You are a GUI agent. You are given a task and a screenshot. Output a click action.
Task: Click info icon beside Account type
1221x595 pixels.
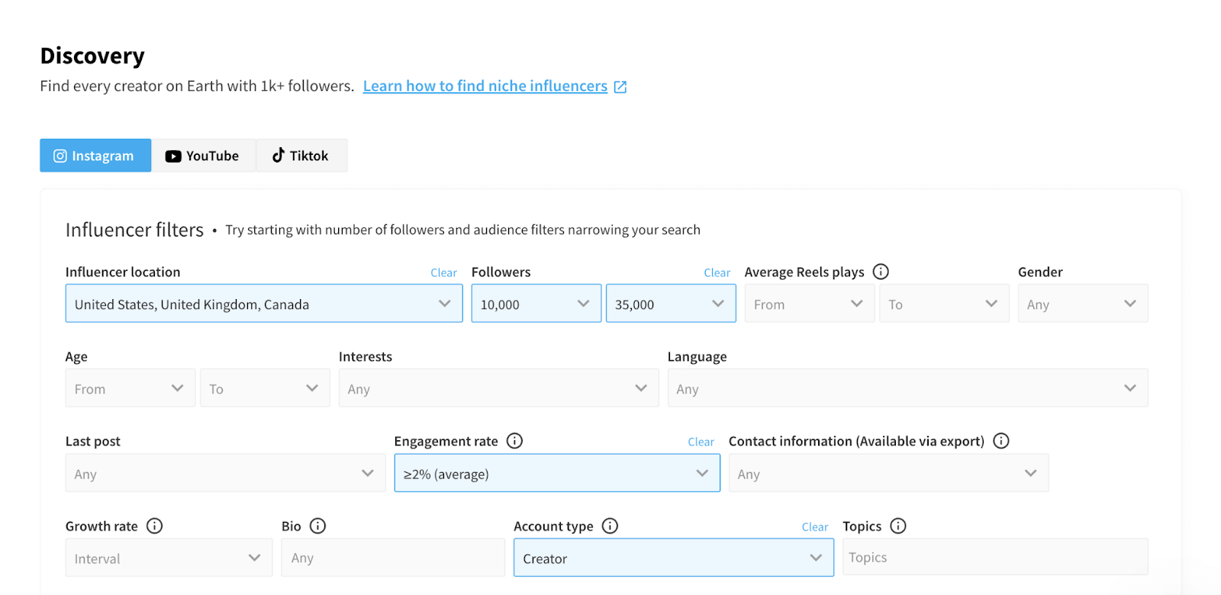coord(610,526)
